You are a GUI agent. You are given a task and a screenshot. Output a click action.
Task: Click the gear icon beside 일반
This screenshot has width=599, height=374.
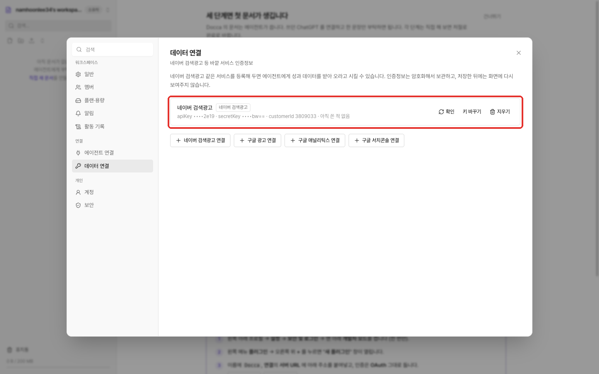click(78, 74)
